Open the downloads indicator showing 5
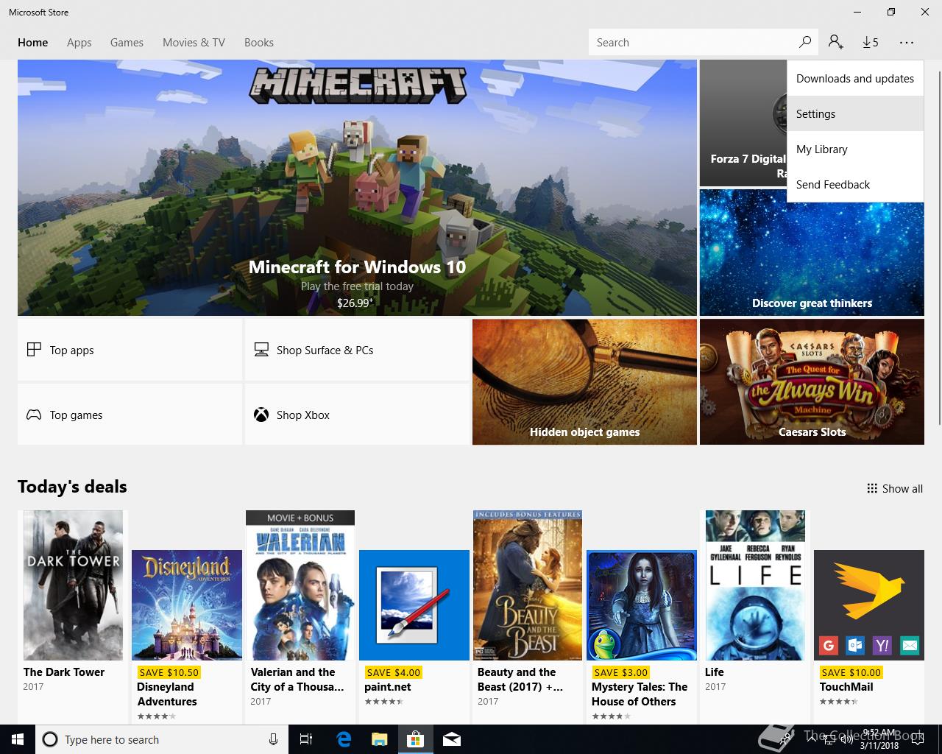 (871, 42)
